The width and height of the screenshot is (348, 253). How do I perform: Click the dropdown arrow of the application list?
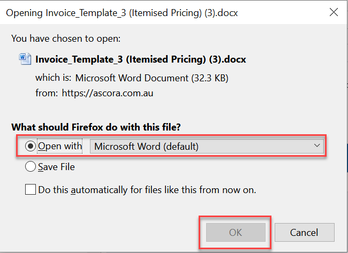[x=317, y=146]
